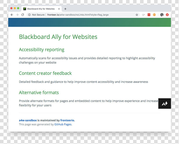
Task: Click the green fullscreen window button
Action: [x=18, y=8]
